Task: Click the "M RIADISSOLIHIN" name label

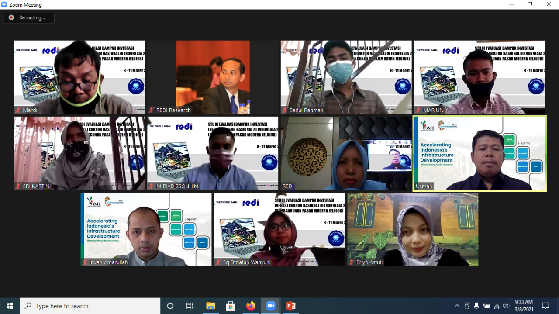Action: (177, 186)
